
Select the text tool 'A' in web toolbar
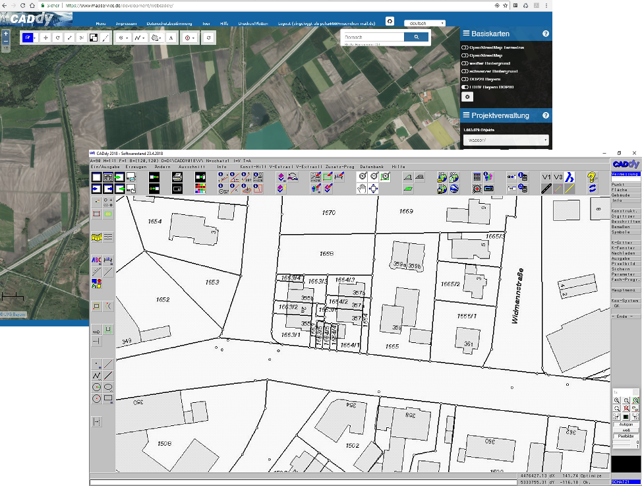click(171, 38)
